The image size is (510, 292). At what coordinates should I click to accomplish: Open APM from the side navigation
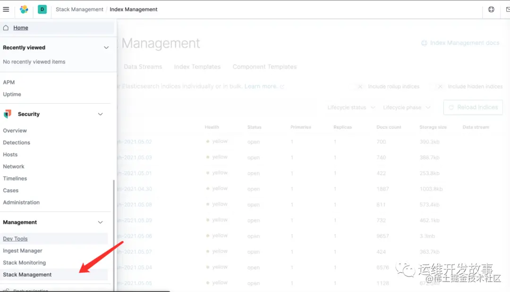point(9,82)
